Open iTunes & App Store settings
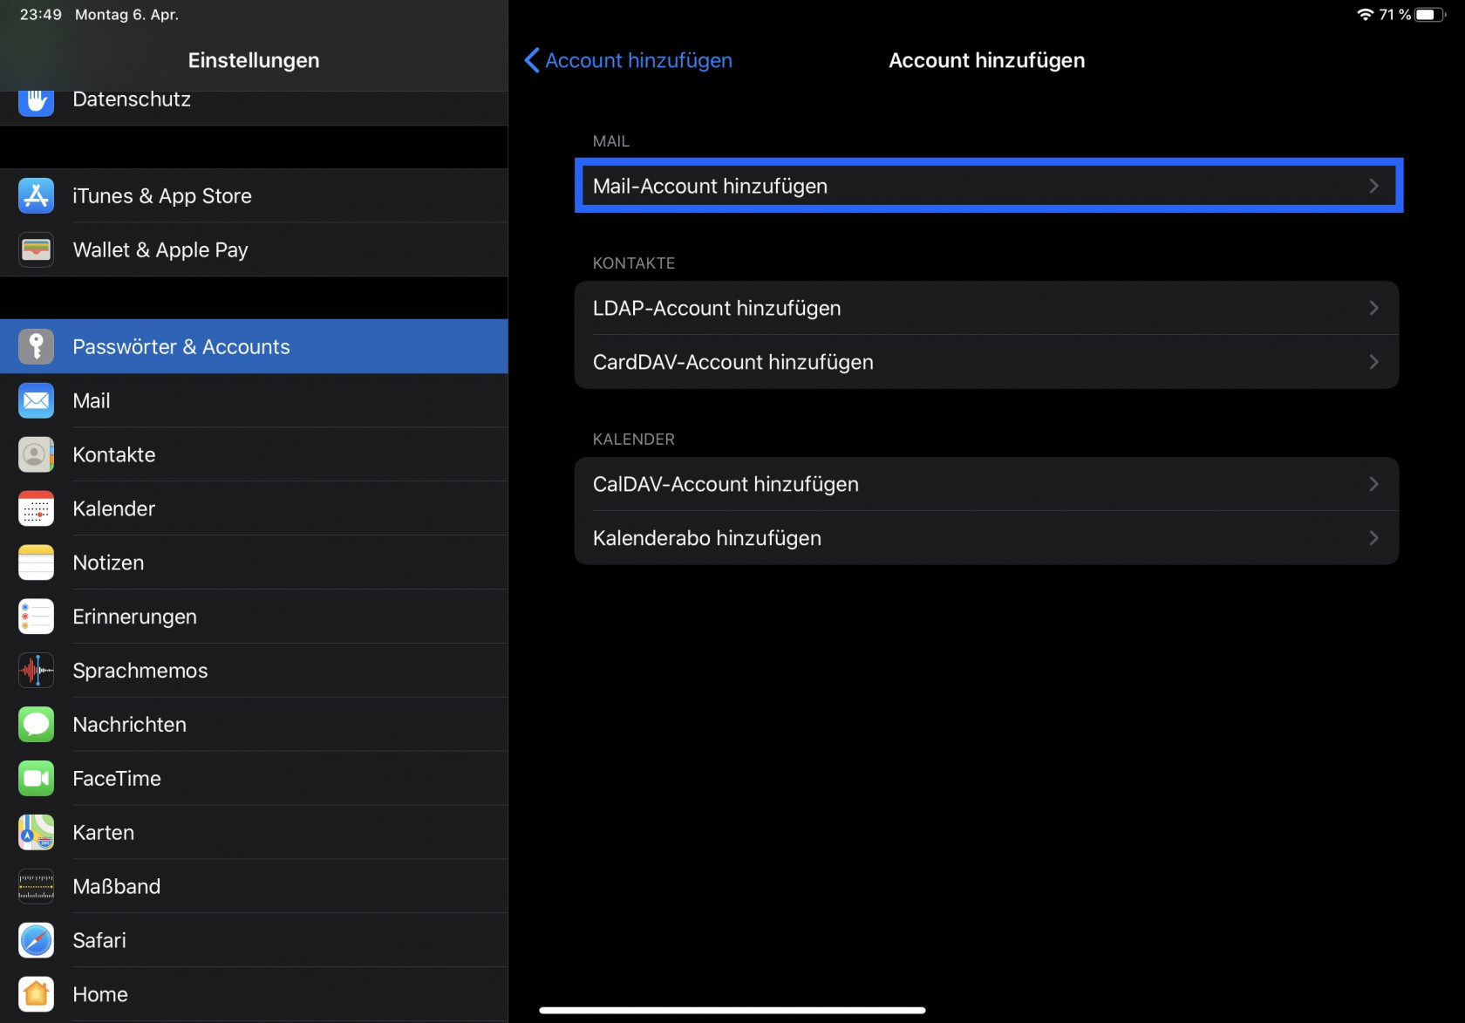 (x=254, y=196)
